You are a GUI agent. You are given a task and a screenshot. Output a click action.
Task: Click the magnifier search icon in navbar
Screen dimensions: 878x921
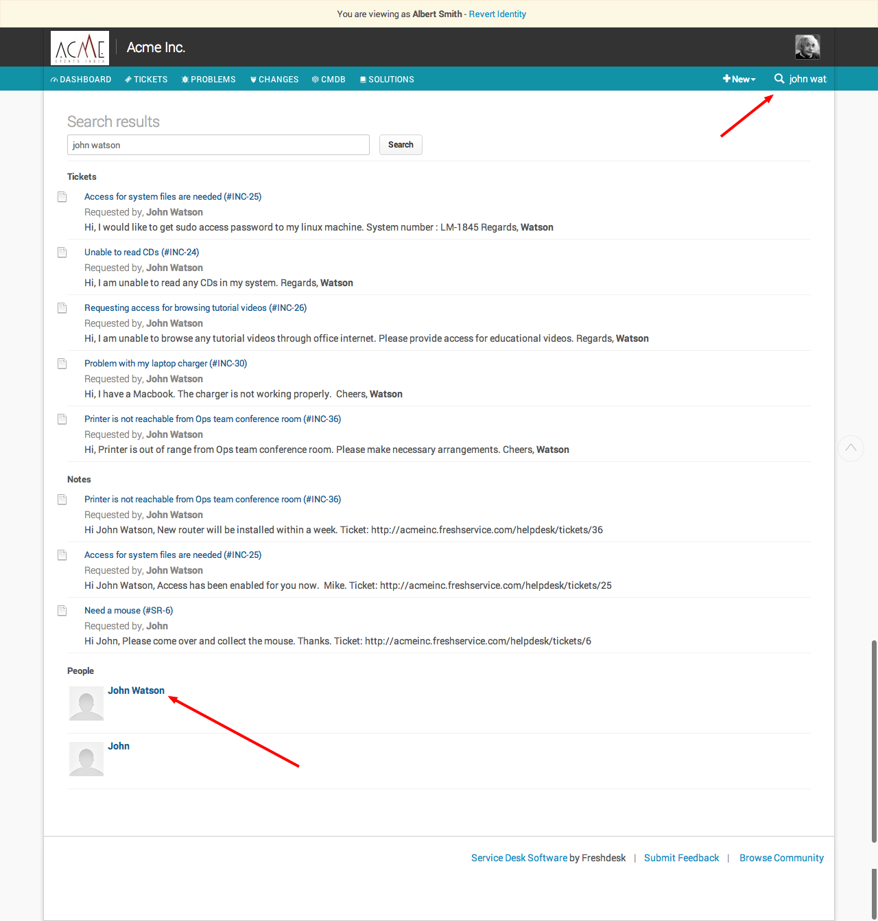point(779,79)
